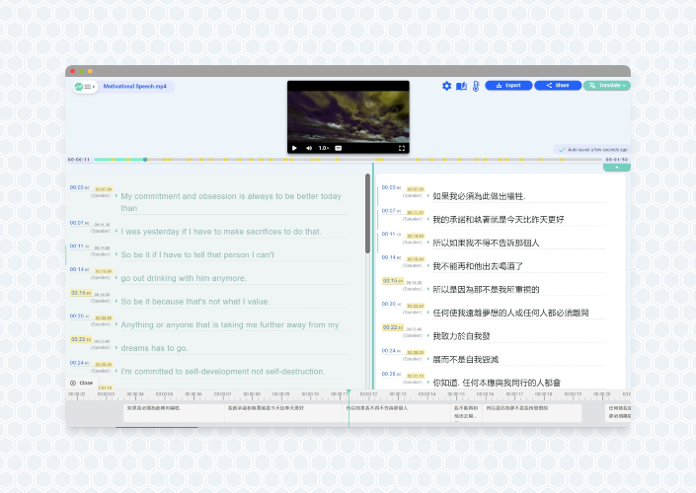Screen dimensions: 696x493
Task: Select first subtitle block in bottom timeline
Action: [174, 413]
